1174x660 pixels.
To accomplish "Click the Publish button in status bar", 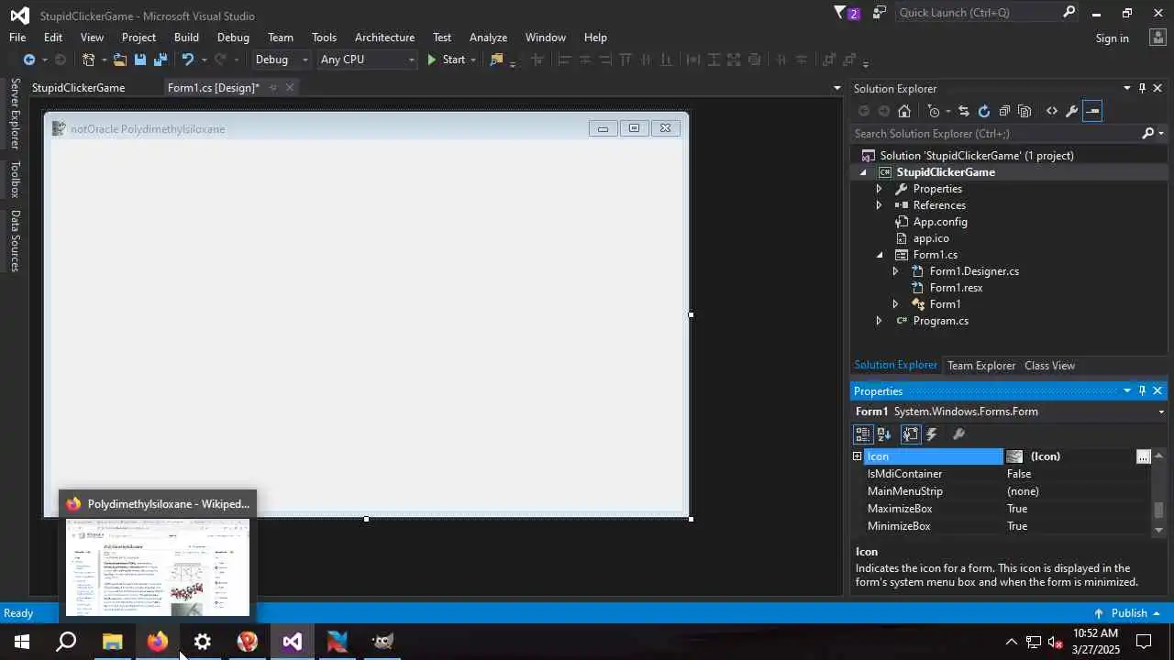I will tap(1128, 613).
